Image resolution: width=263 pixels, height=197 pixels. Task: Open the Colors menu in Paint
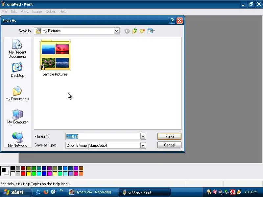click(x=51, y=11)
